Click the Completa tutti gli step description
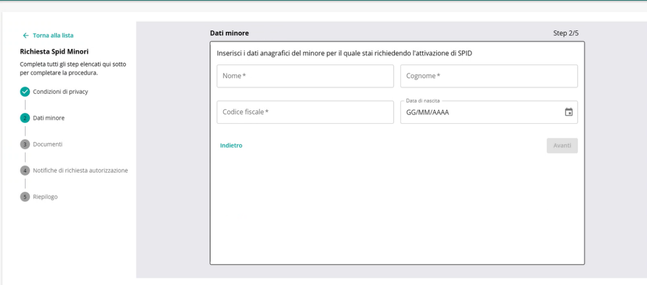Viewport: 647px width, 285px height. coord(73,68)
